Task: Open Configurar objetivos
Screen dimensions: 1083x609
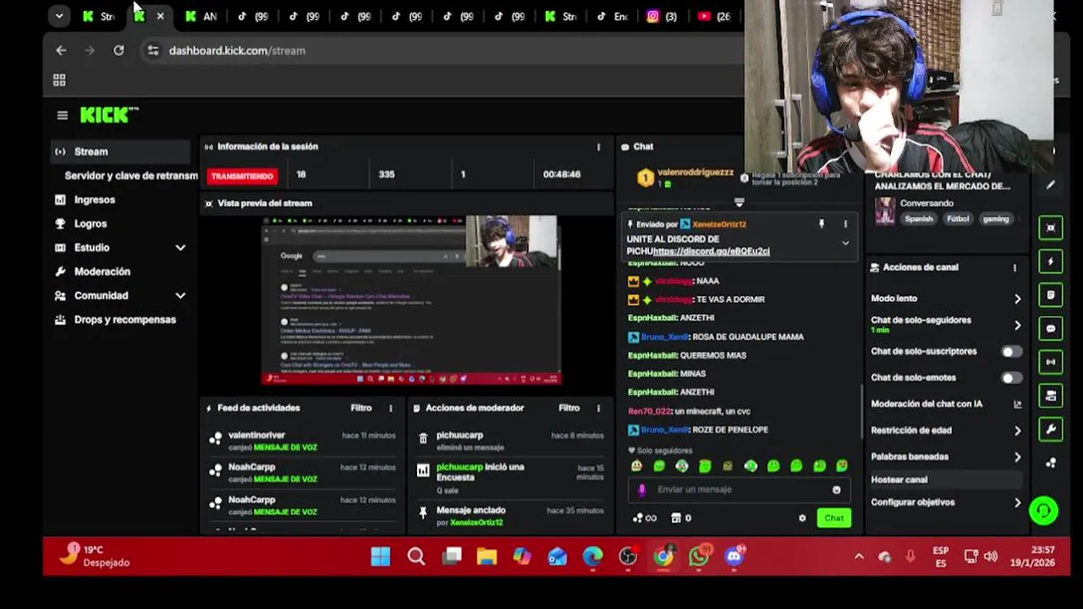Action: [947, 502]
